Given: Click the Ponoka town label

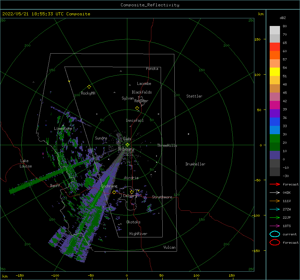Looking at the screenshot, I should [x=152, y=69].
